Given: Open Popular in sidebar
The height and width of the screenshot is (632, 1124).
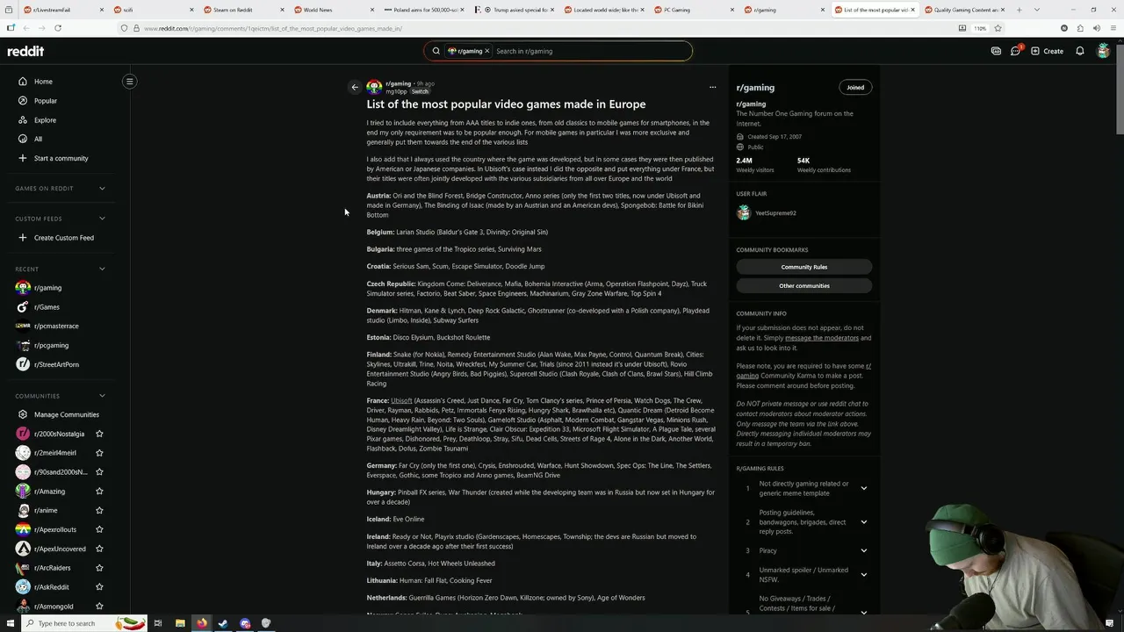Looking at the screenshot, I should [45, 101].
